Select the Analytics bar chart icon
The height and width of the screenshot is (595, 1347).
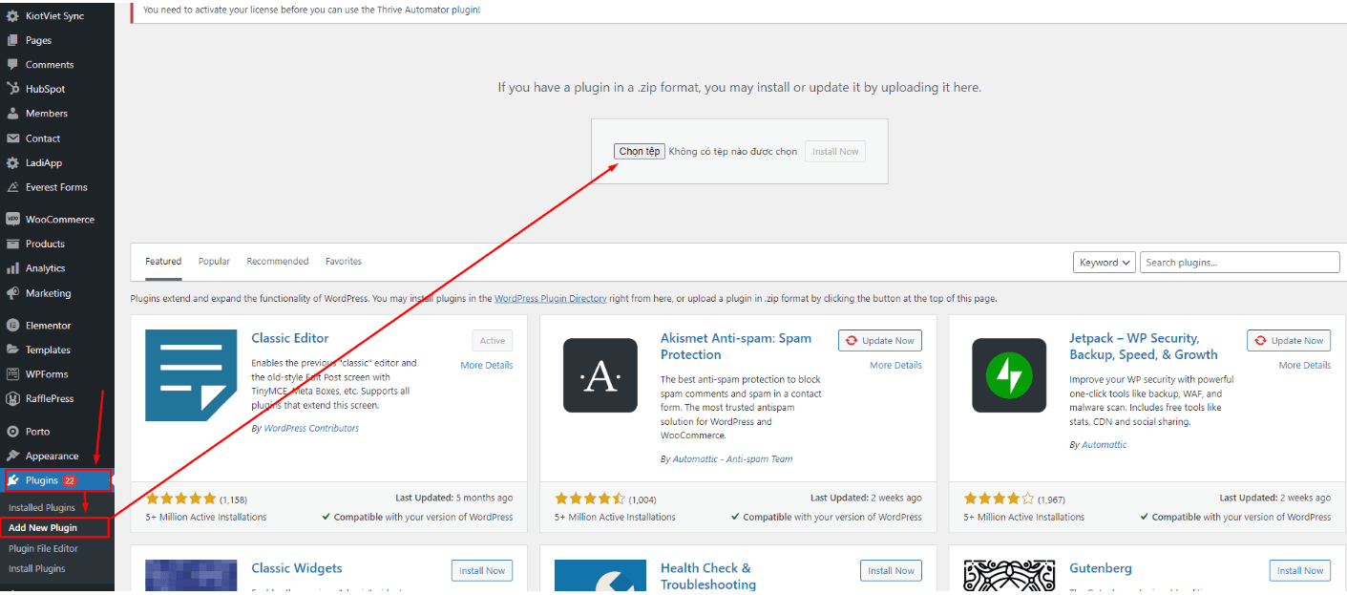click(12, 268)
